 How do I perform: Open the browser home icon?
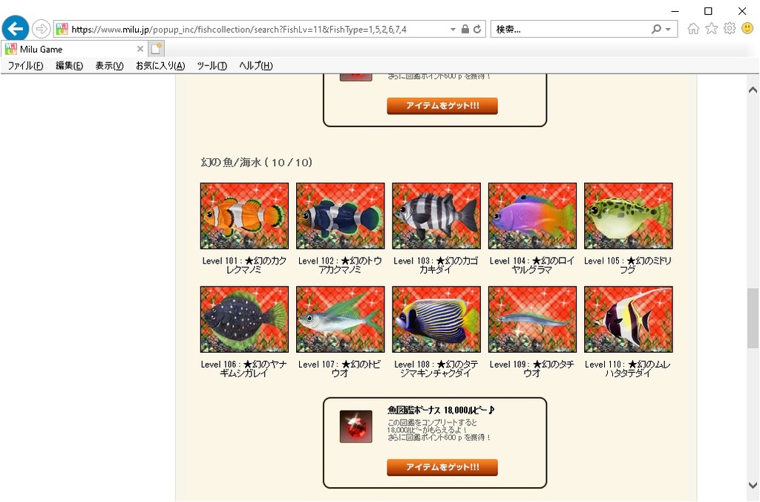(x=694, y=29)
